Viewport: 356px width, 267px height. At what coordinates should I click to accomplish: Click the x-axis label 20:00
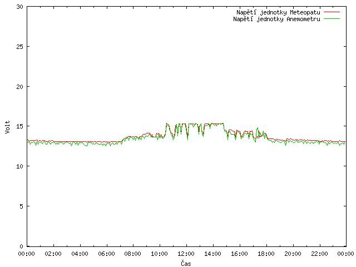pyautogui.click(x=293, y=254)
